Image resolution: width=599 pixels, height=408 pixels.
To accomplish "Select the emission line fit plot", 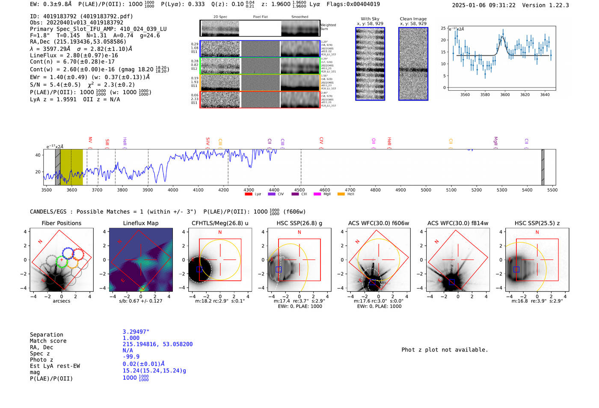I will [501, 58].
